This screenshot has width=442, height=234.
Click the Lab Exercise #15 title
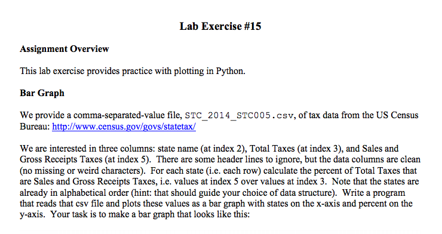coord(220,26)
